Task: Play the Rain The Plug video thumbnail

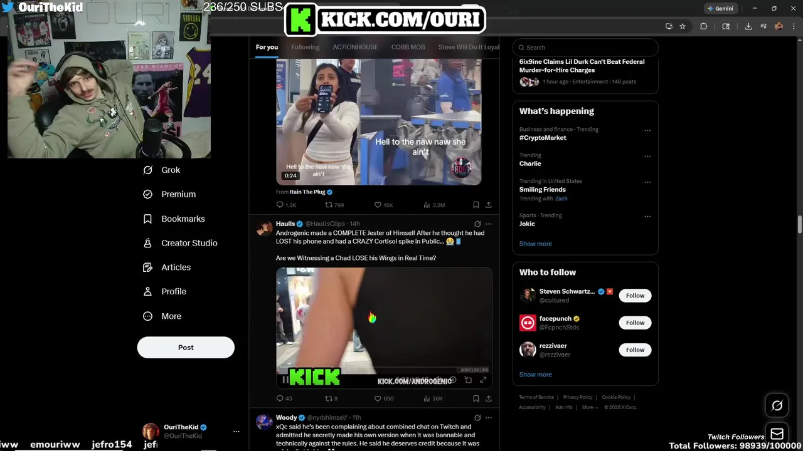Action: coord(378,122)
